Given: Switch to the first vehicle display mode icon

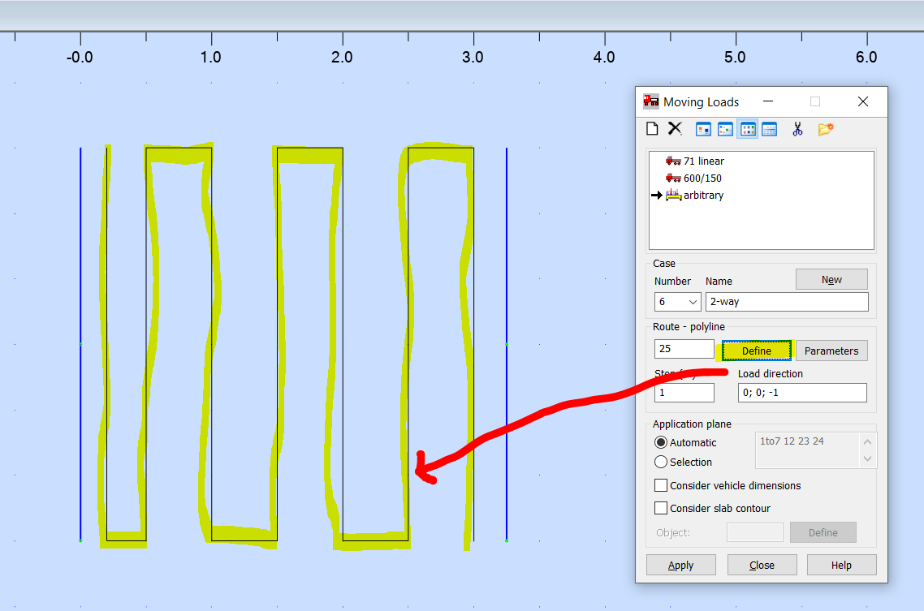Looking at the screenshot, I should (703, 128).
